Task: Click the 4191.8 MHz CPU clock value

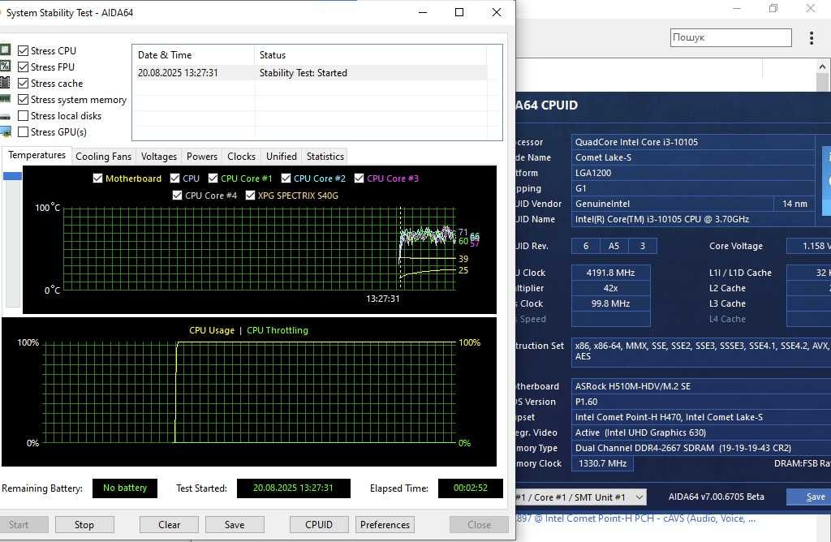Action: (610, 273)
